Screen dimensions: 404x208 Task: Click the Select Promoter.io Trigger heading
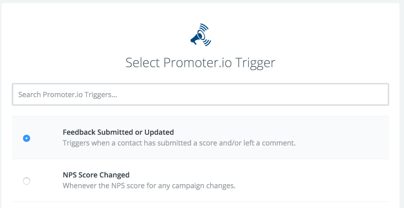click(200, 63)
